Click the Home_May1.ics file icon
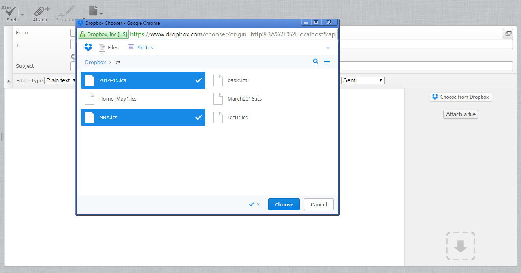The image size is (521, 273). coord(90,99)
